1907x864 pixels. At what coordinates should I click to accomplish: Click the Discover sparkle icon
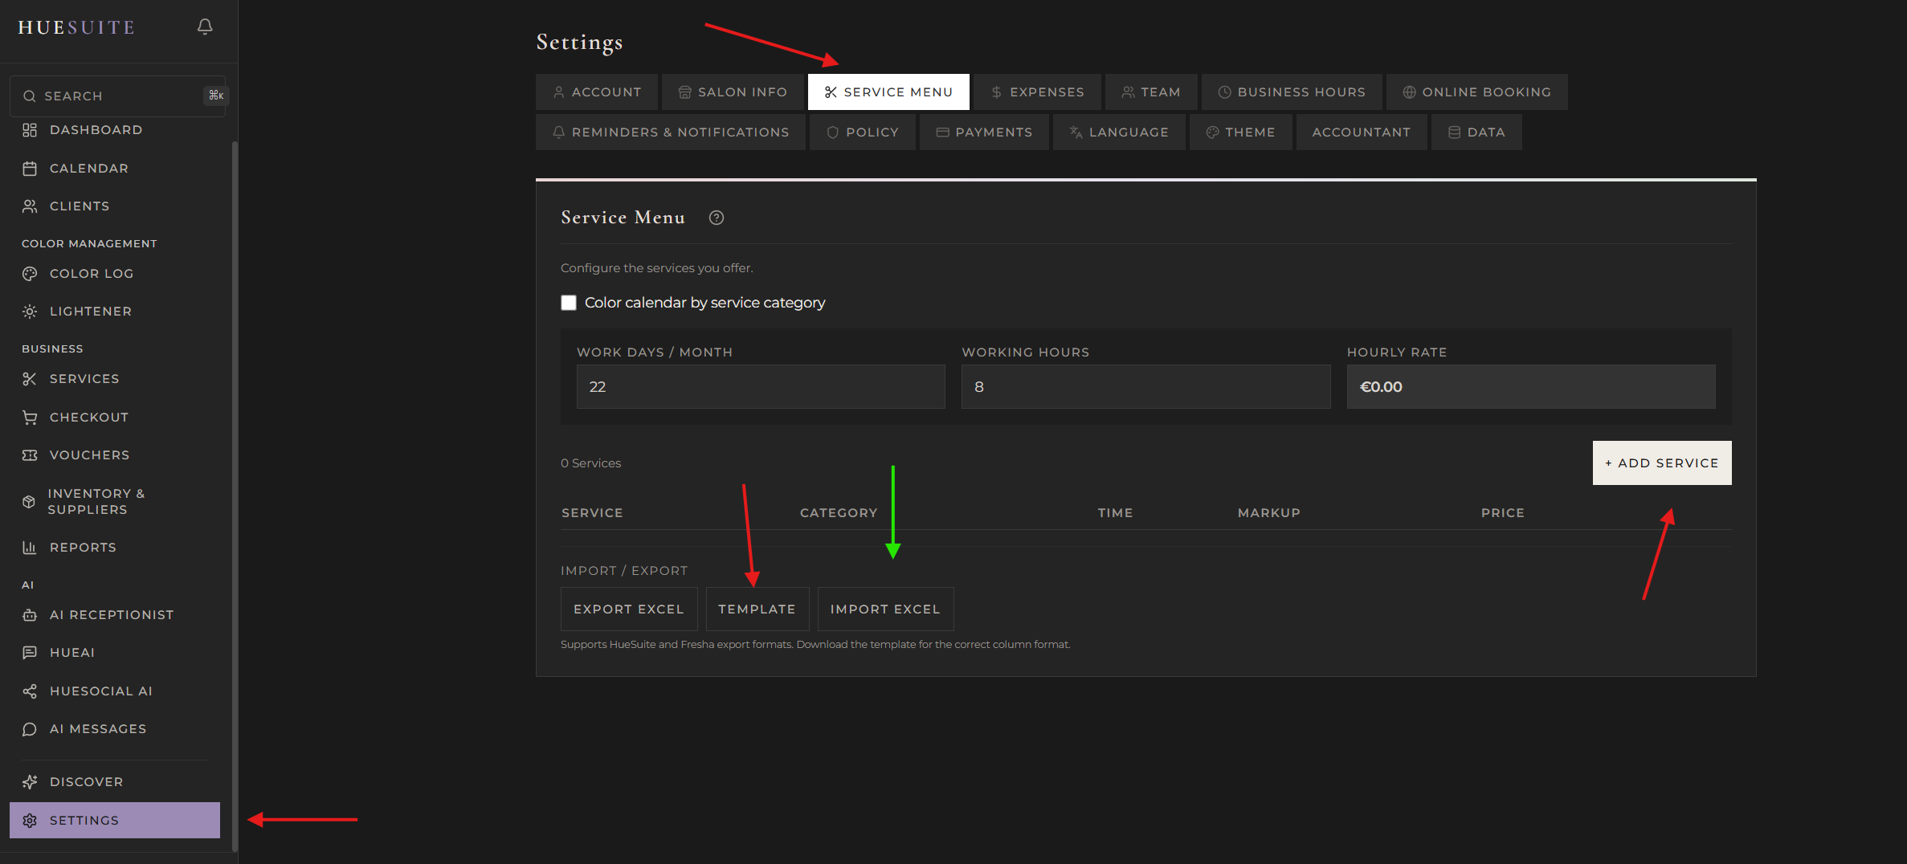point(30,781)
